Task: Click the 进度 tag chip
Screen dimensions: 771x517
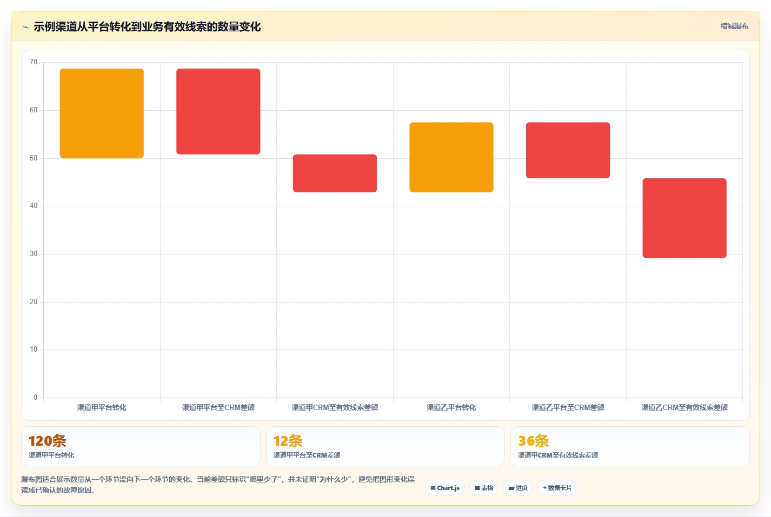Action: click(518, 488)
